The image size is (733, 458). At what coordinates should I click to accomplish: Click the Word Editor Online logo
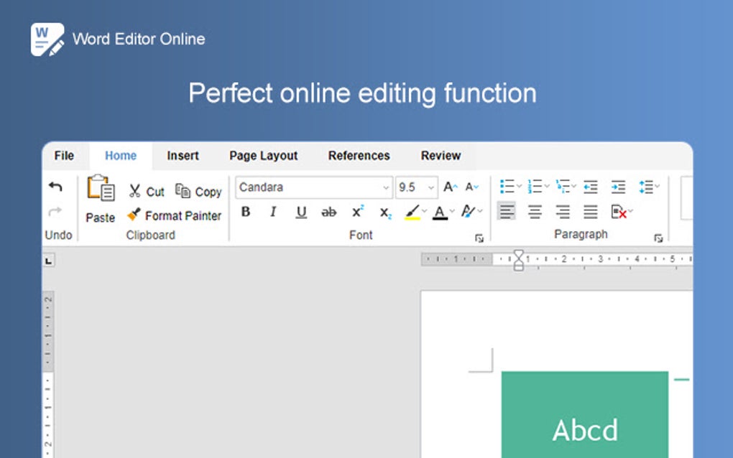47,39
